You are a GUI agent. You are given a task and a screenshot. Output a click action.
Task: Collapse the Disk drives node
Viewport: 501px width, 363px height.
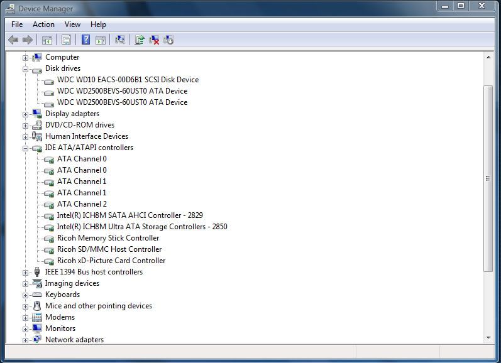(25, 69)
